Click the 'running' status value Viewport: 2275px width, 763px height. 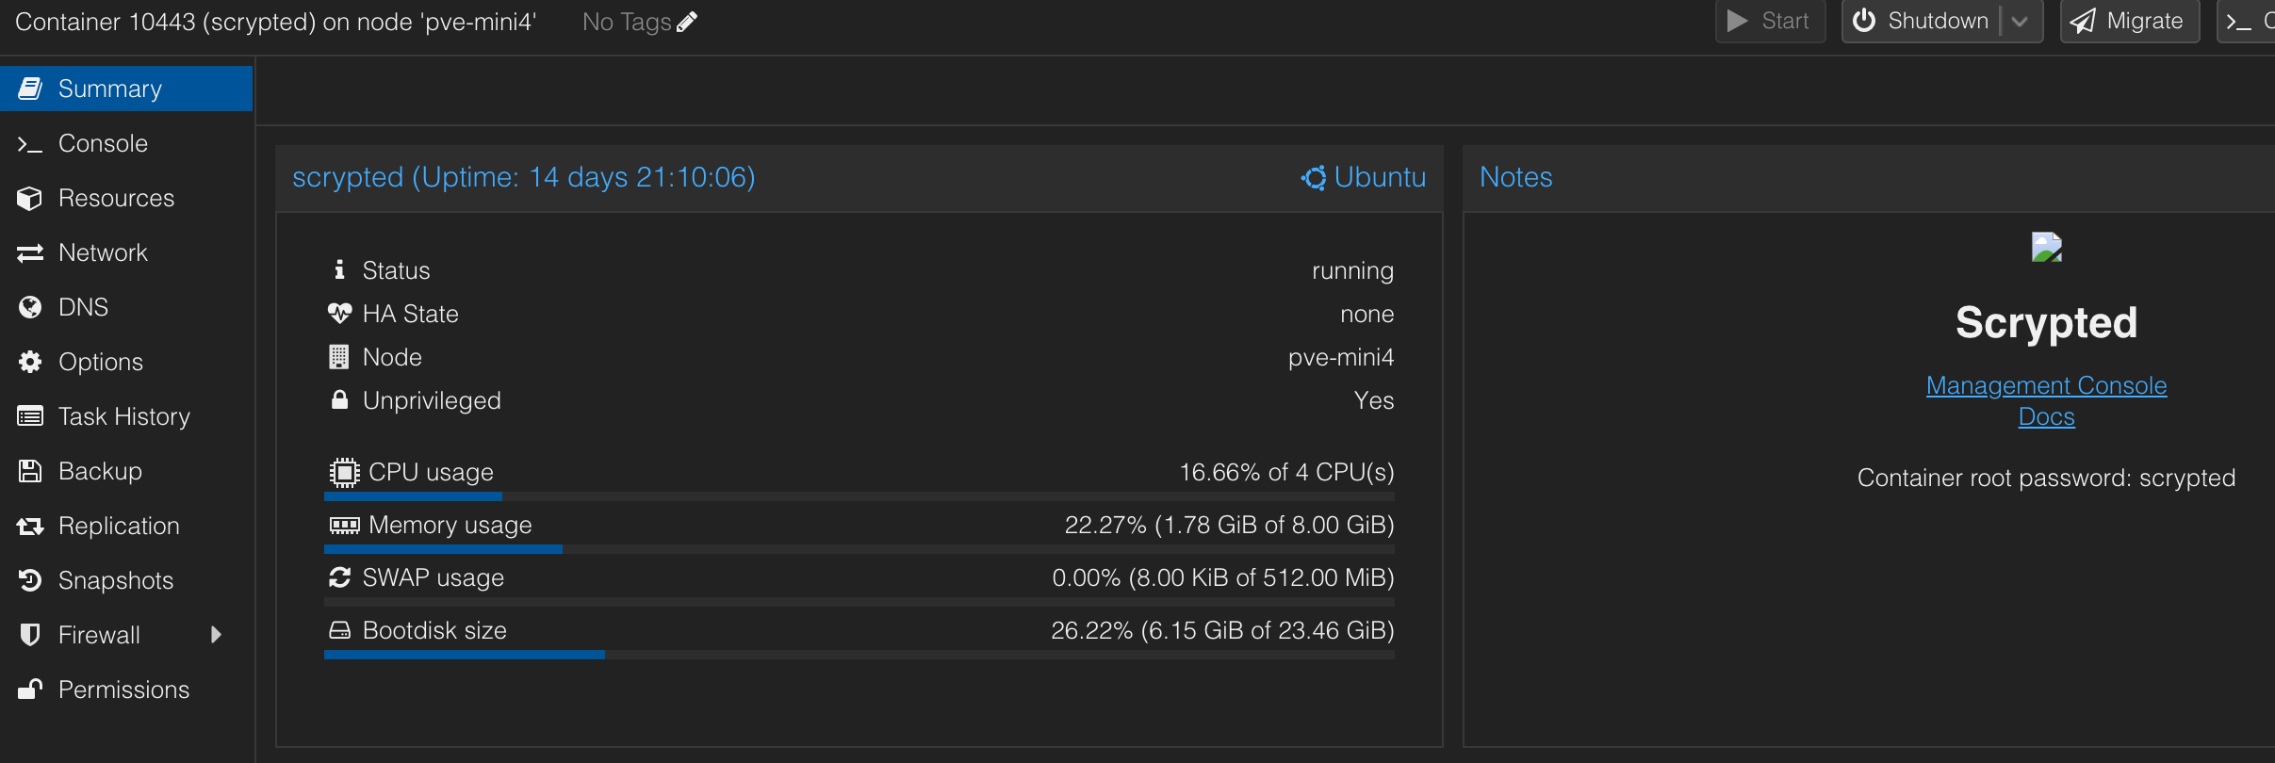click(x=1352, y=271)
